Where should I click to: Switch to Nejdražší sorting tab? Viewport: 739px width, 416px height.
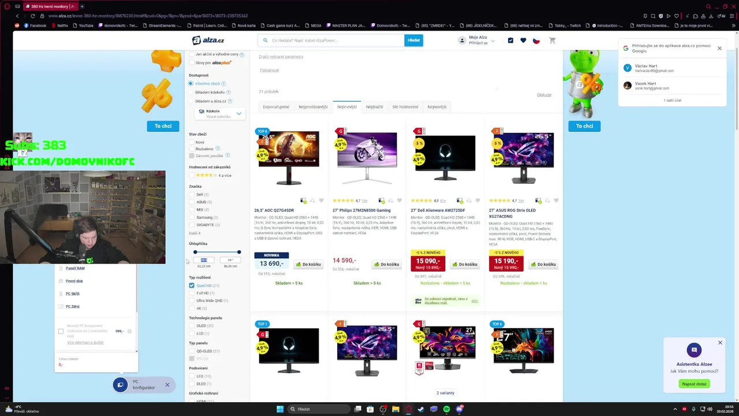375,107
